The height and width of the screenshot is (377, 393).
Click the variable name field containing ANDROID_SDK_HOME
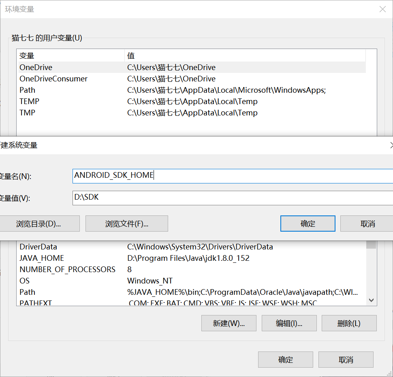[233, 176]
